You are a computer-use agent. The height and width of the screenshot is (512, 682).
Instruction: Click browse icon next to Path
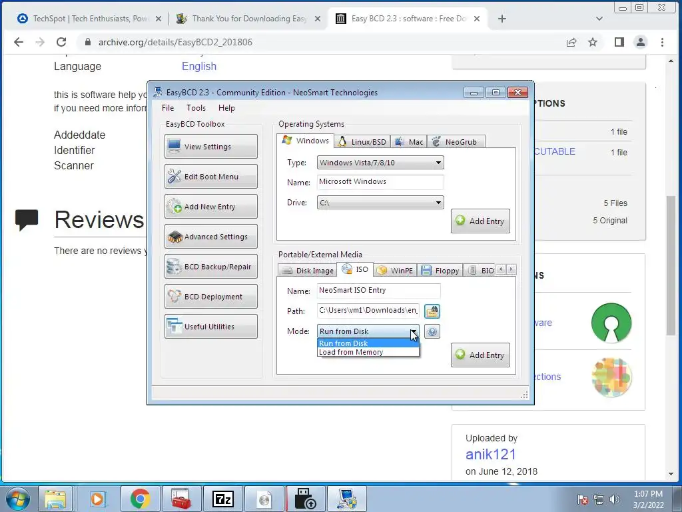[x=432, y=311]
